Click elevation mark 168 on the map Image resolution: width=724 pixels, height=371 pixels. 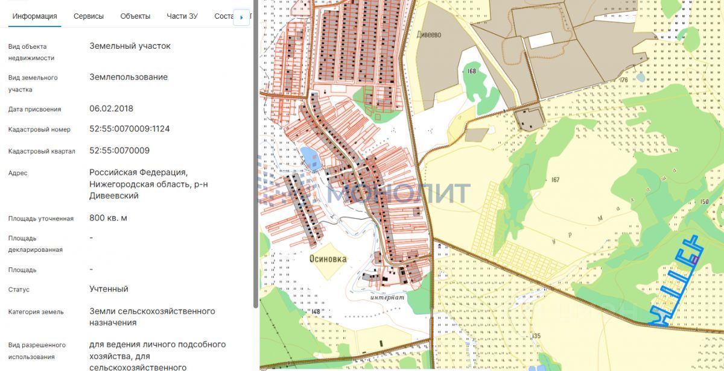click(471, 71)
